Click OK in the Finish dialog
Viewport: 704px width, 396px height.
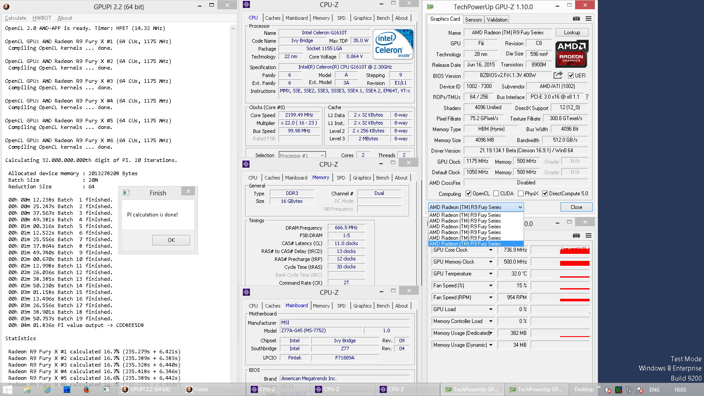(171, 240)
